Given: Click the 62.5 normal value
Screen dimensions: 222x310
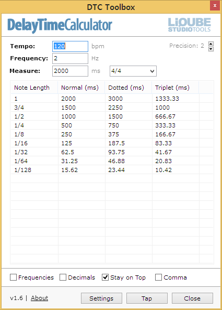Looking at the screenshot, I should click(67, 152).
